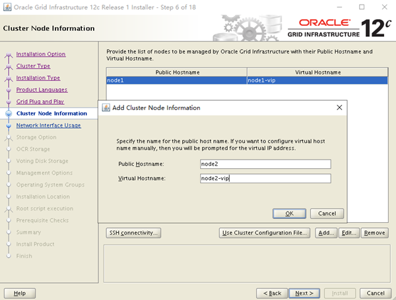Image resolution: width=396 pixels, height=300 pixels.
Task: Go to Cluster Type step
Action: click(33, 66)
